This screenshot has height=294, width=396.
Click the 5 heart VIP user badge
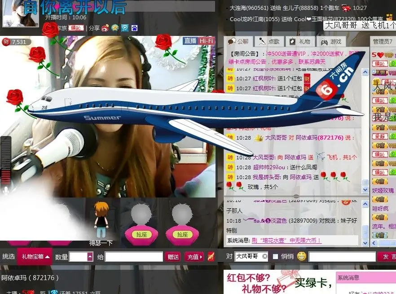(383, 55)
